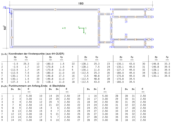Select segment 24 label on lower right plate
The width and height of the screenshot is (171, 123).
coord(129,47)
